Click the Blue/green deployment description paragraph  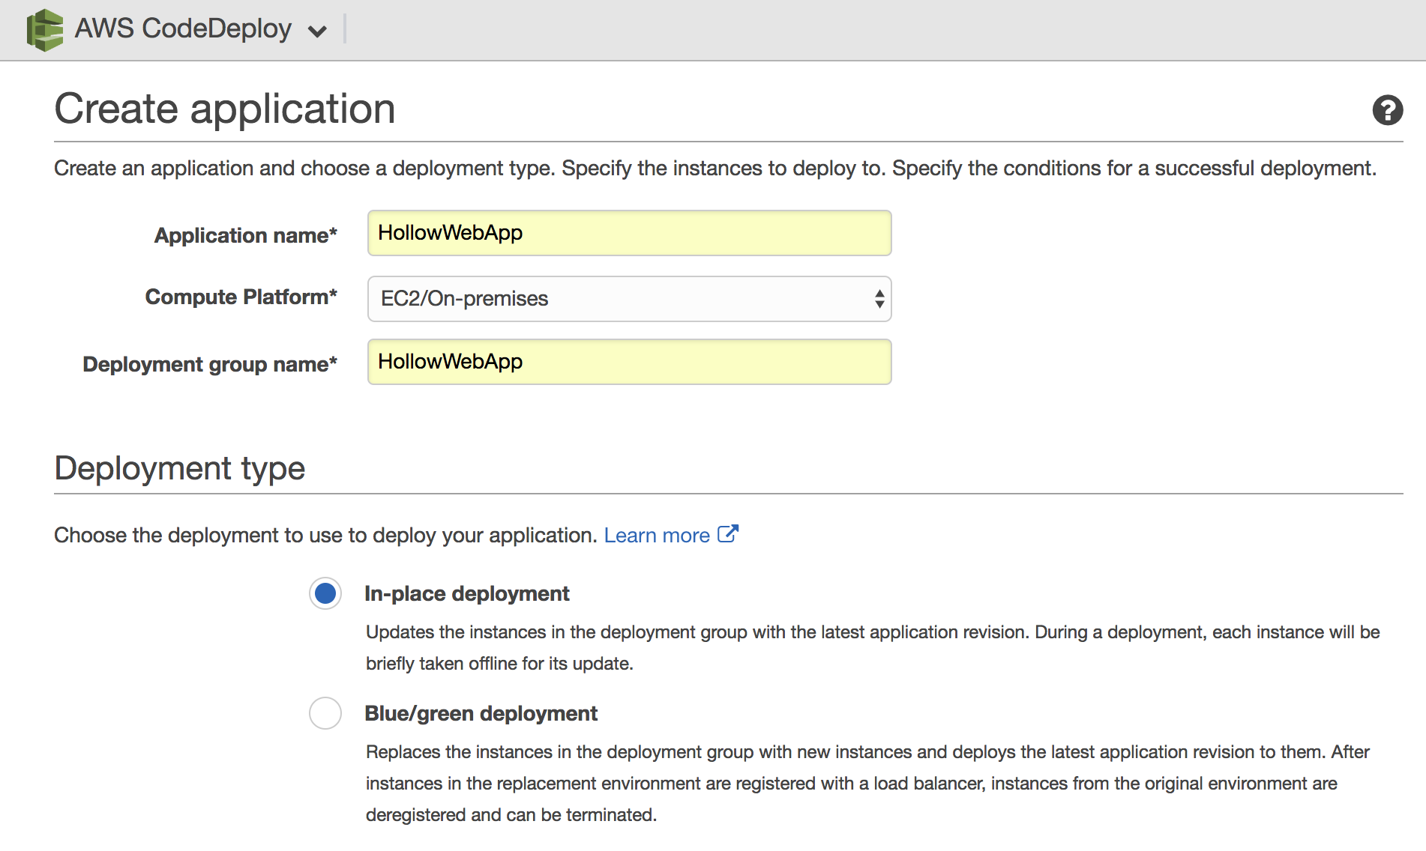point(867,783)
